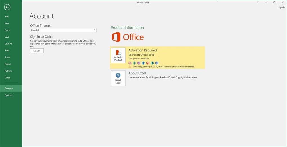Select the Account tab in sidebar
The image size is (287, 147).
coord(11,88)
